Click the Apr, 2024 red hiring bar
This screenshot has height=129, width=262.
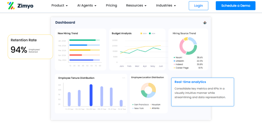click(76, 55)
